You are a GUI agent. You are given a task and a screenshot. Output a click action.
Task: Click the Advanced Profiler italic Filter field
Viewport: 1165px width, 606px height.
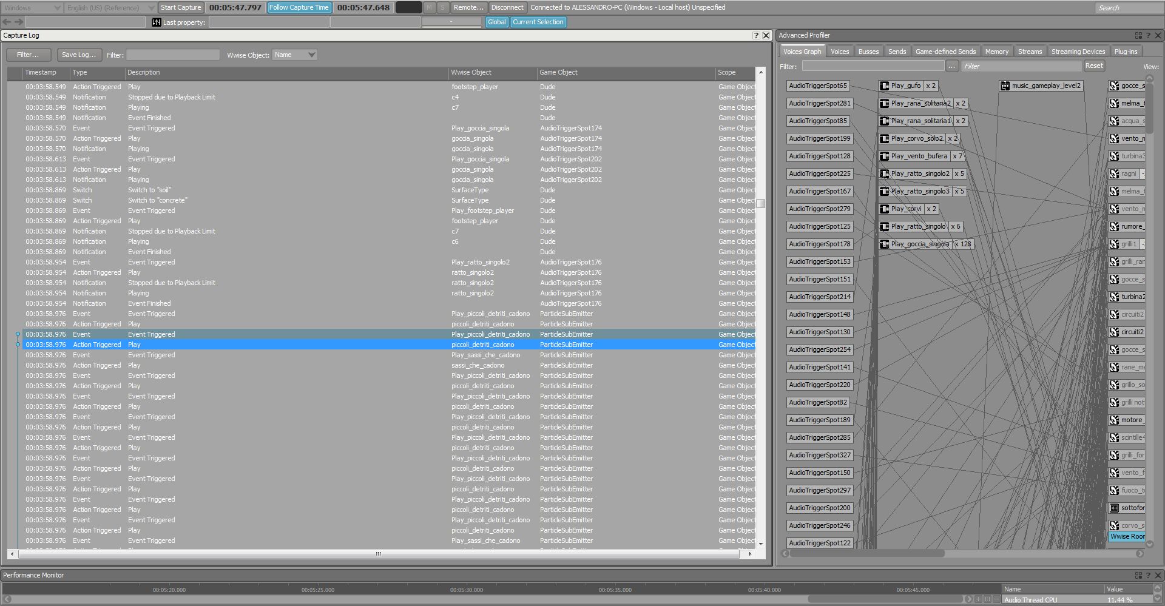(1021, 66)
